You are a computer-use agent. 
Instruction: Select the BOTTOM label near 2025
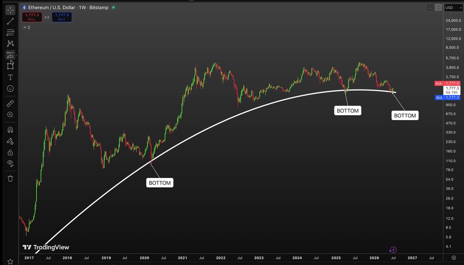point(348,111)
